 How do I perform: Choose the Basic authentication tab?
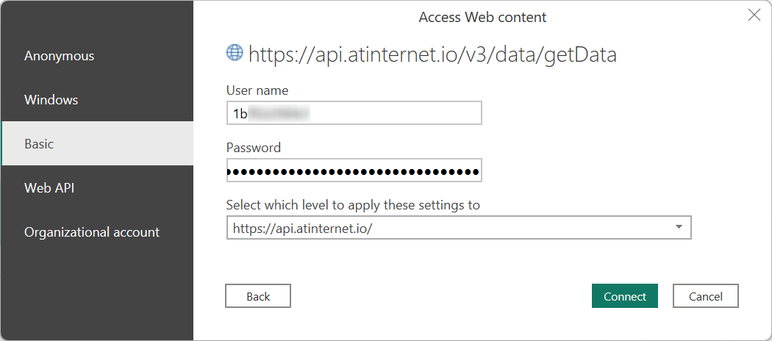39,144
